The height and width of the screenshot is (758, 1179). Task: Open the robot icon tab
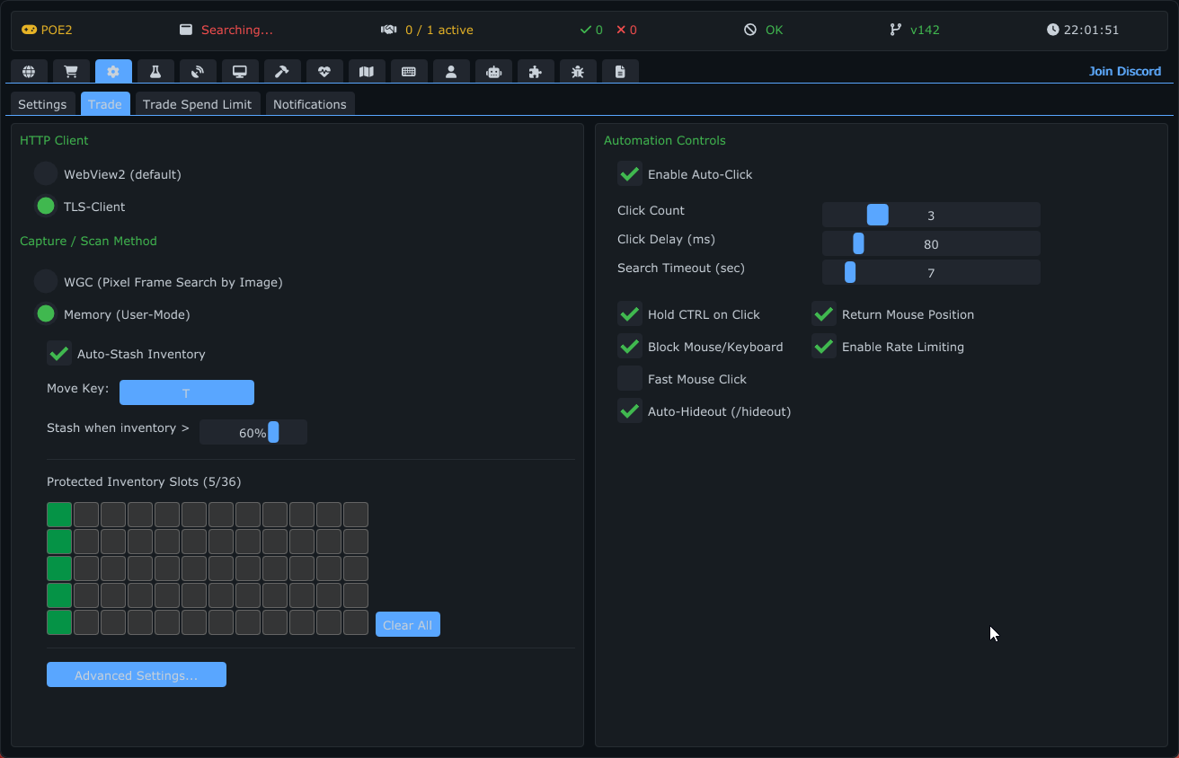pos(493,72)
